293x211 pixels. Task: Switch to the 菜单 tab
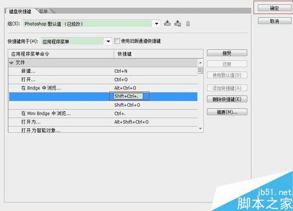(x=43, y=11)
